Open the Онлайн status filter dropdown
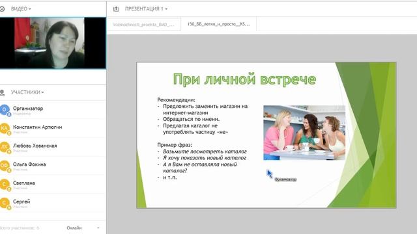This screenshot has height=234, width=417. (x=83, y=228)
